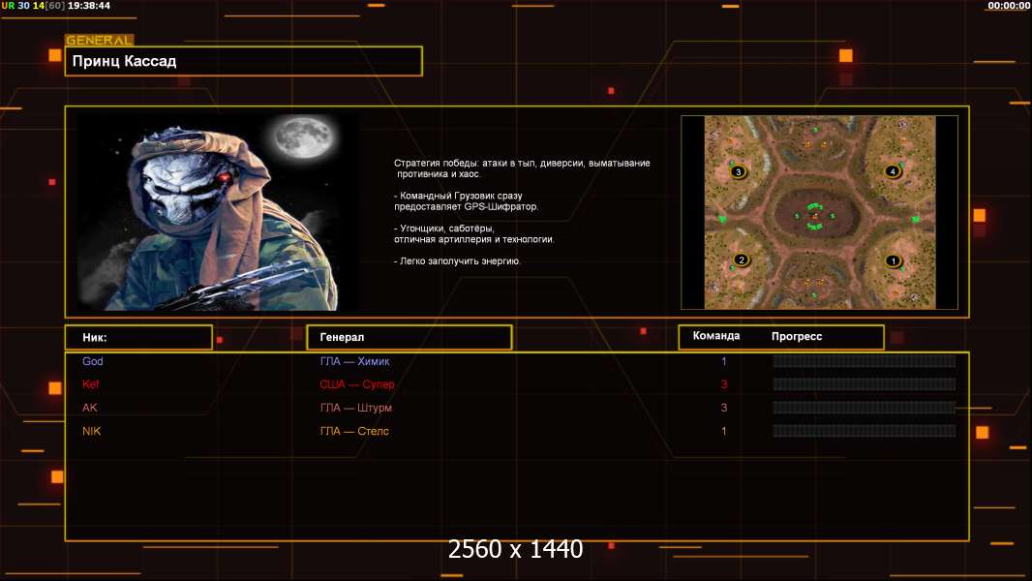1032x581 pixels.
Task: Click the GENERAL label tag
Action: click(x=99, y=40)
